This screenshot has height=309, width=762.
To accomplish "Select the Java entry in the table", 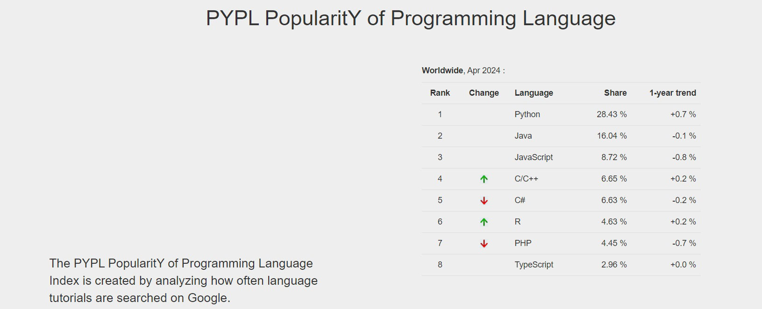I will point(523,136).
